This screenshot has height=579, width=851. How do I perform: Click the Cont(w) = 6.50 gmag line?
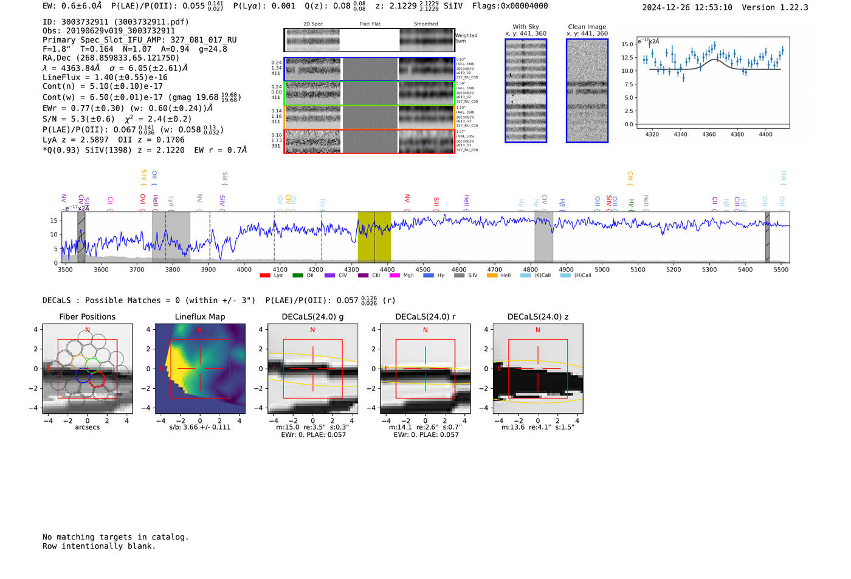click(142, 97)
